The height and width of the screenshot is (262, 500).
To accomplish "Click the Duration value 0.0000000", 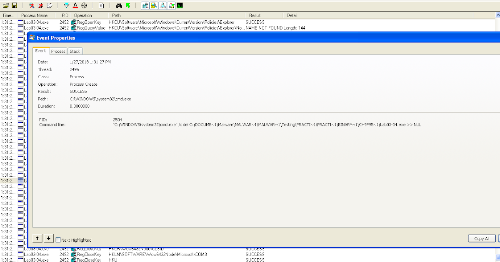I will tap(80, 106).
